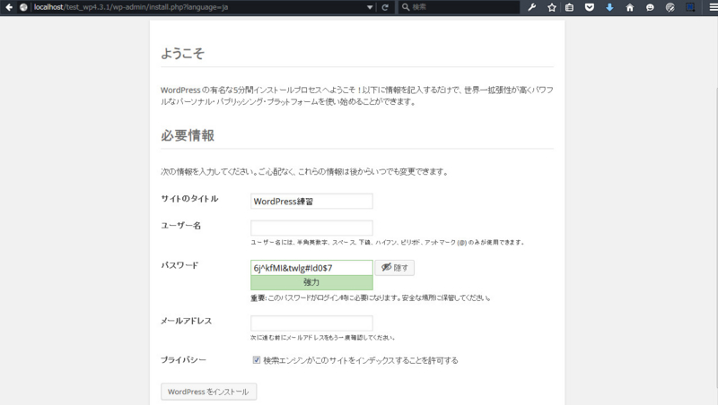The height and width of the screenshot is (405, 718).
Task: Click the WordPress をインストール button
Action: point(208,392)
